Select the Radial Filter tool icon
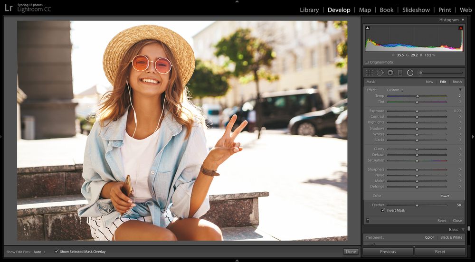This screenshot has width=475, height=262. click(410, 73)
